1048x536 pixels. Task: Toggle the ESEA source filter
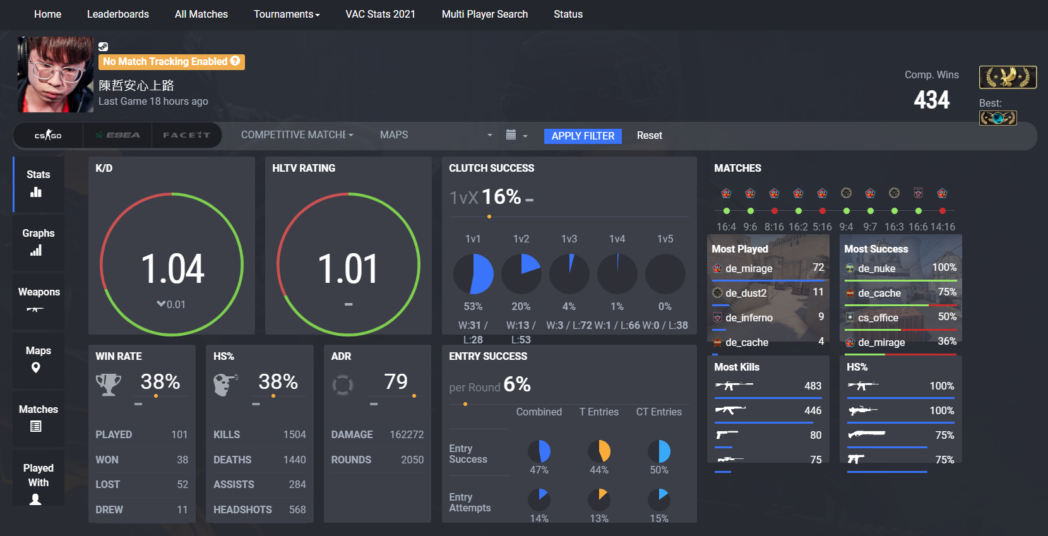117,135
